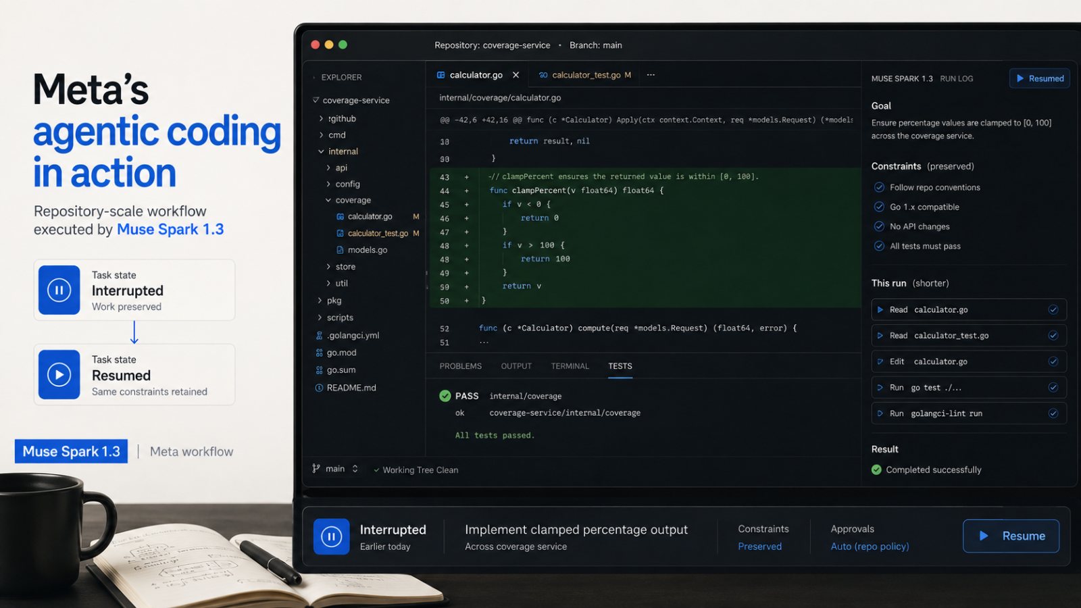Click the pause icon beside Interrupted in bottom bar

coord(331,536)
